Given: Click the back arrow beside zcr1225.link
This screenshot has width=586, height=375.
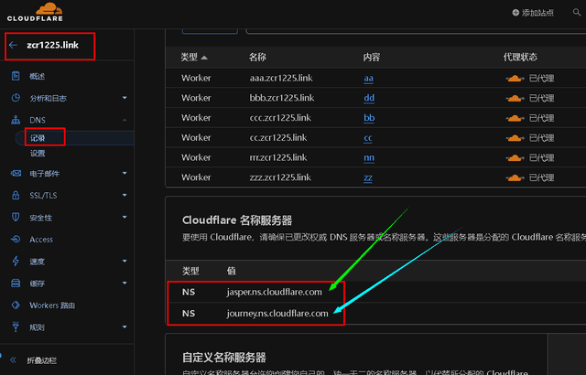Looking at the screenshot, I should click(x=13, y=45).
